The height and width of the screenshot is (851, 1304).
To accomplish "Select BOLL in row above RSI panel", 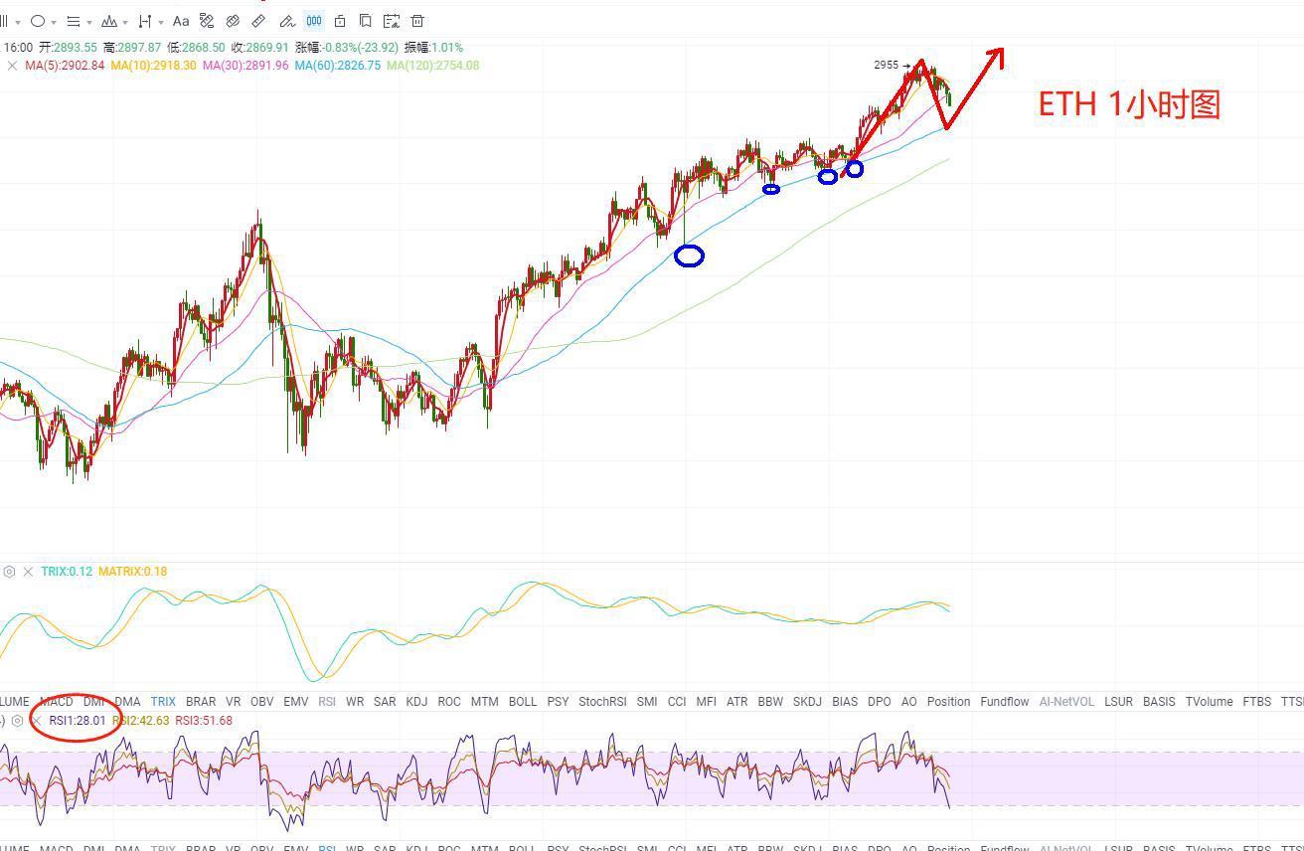I will coord(522,702).
